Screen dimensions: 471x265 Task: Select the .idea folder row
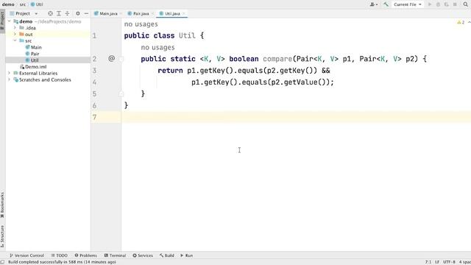48,28
